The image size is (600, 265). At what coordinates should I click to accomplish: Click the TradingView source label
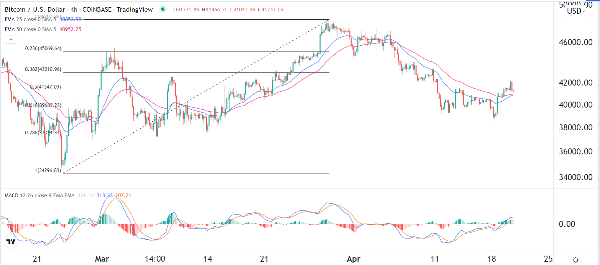tap(135, 9)
